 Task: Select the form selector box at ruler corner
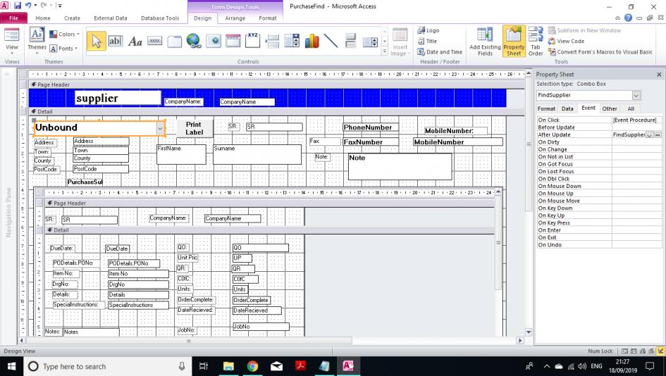point(23,74)
